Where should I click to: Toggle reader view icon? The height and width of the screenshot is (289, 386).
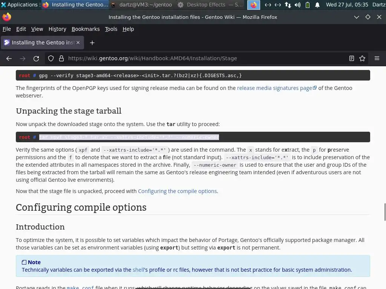[352, 58]
